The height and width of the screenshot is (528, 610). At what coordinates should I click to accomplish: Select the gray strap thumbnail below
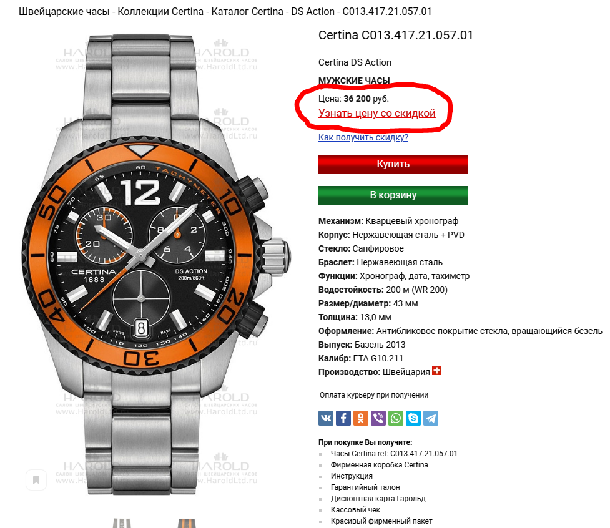point(122,523)
